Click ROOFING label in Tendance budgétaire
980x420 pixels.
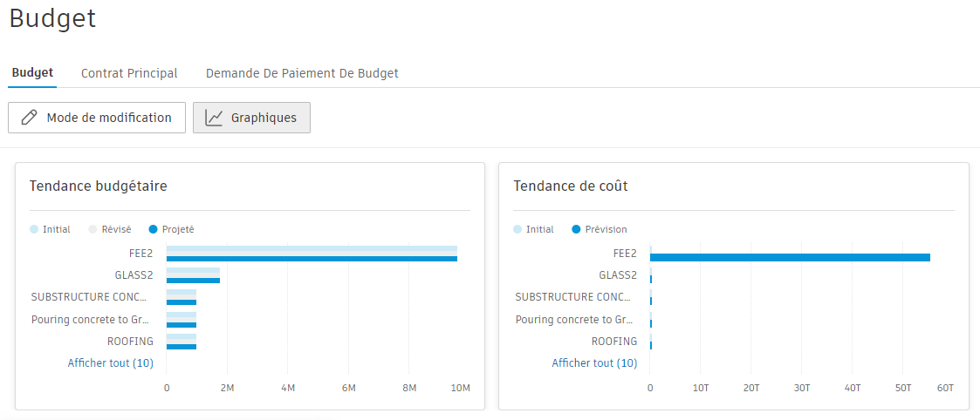tap(130, 342)
